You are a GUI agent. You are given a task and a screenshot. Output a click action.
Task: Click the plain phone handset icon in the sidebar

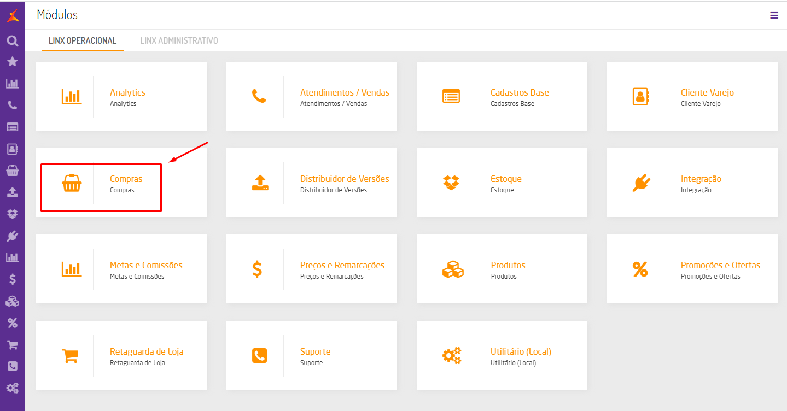13,105
